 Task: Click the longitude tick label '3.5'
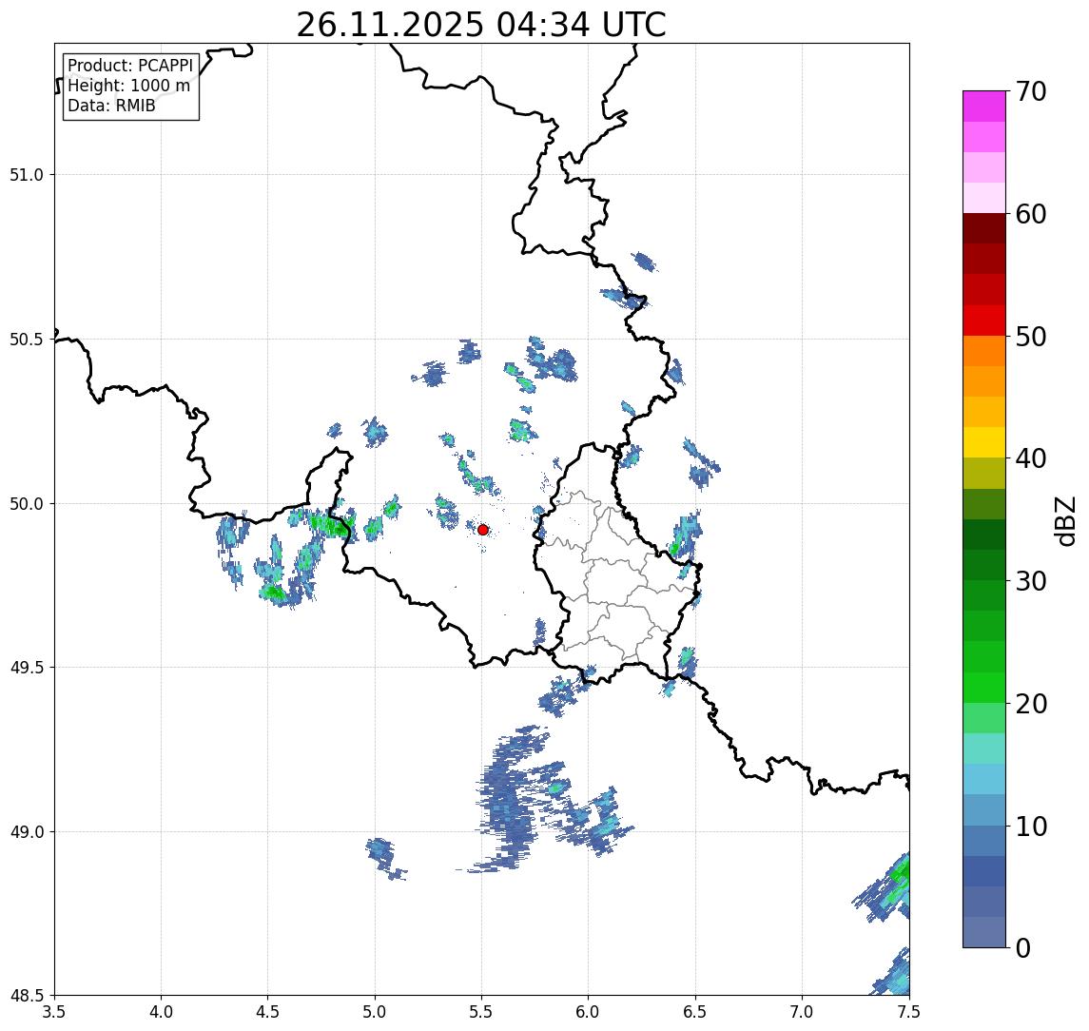(54, 1012)
